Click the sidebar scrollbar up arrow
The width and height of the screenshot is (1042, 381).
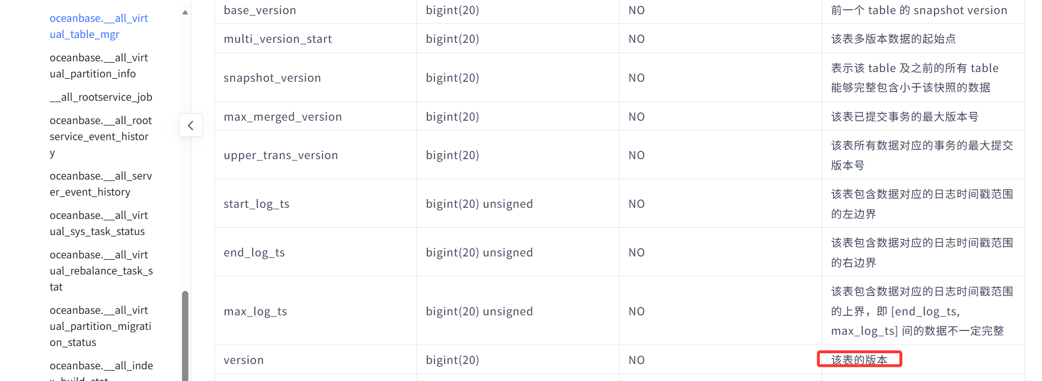pos(185,13)
